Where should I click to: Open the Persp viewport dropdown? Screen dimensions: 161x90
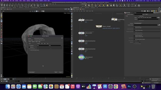(x=65, y=13)
